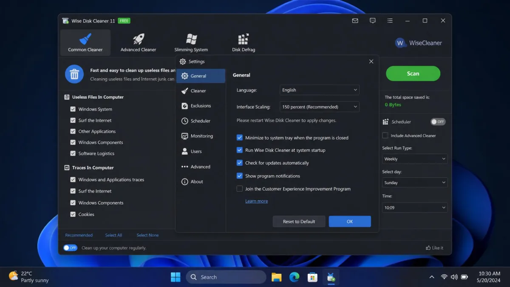Screen dimensions: 510x287
Task: Open the Scheduler settings tab
Action: click(x=201, y=121)
